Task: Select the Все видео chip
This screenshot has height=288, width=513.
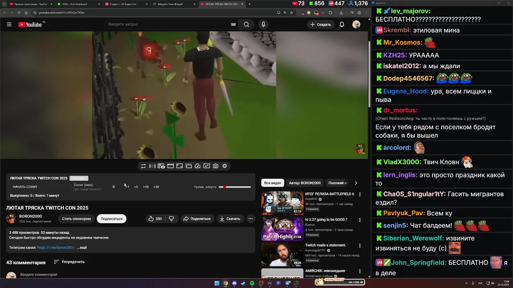Action: point(273,183)
